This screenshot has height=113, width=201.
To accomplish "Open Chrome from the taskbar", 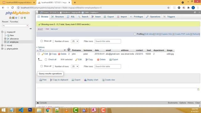I will click(48, 110).
